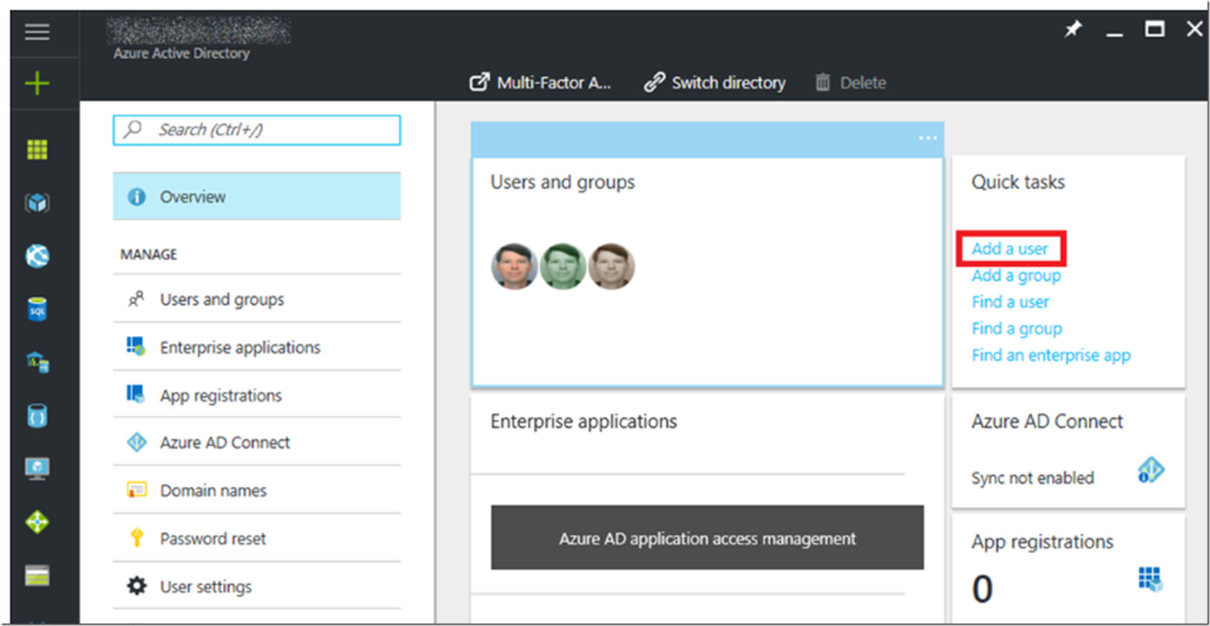Click the Domain names menu icon

(137, 490)
